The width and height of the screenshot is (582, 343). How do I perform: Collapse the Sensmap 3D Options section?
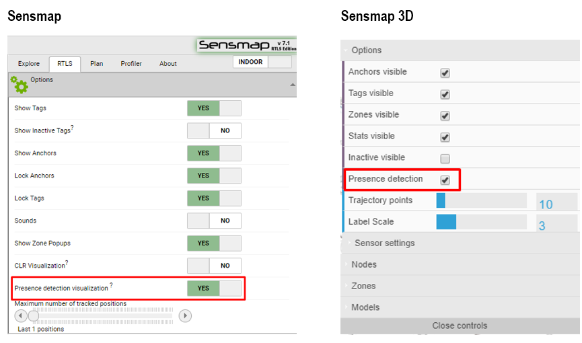[x=460, y=50]
